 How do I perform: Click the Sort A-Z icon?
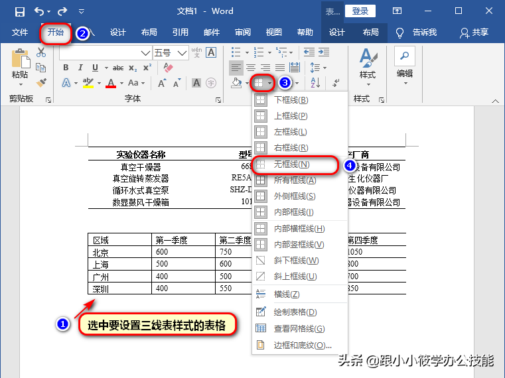pyautogui.click(x=315, y=83)
